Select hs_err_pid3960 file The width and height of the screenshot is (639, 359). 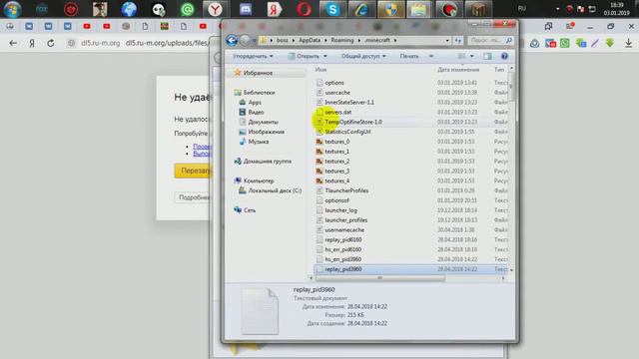(342, 259)
